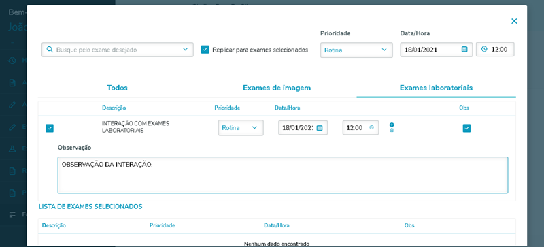Switch to the Exames de imagem tab

click(x=277, y=88)
